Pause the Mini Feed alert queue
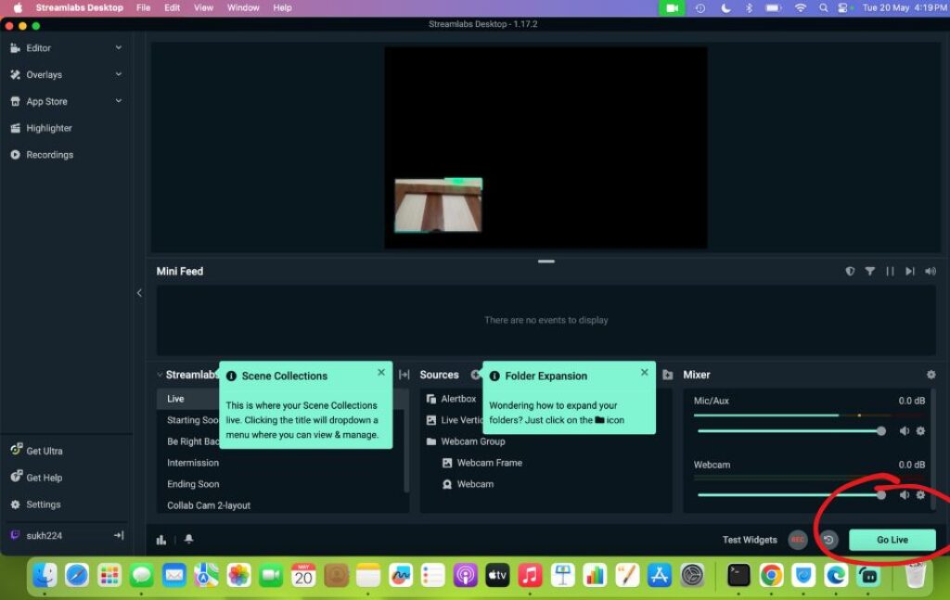The height and width of the screenshot is (600, 950). coord(890,271)
